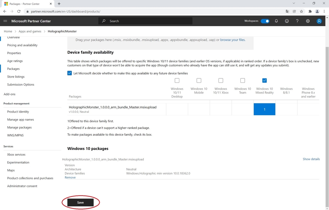Screen dimensions: 329x210
Task: Open notifications bell in Partner Center
Action: pos(276,21)
